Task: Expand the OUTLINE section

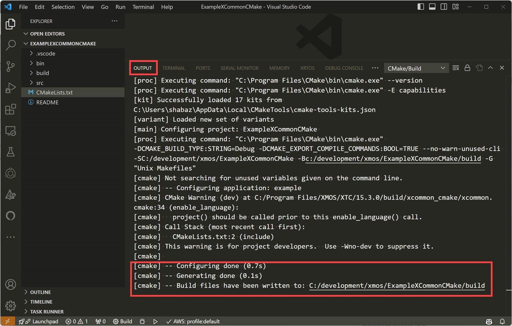Action: 73,292
